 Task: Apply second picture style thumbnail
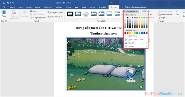78,14
